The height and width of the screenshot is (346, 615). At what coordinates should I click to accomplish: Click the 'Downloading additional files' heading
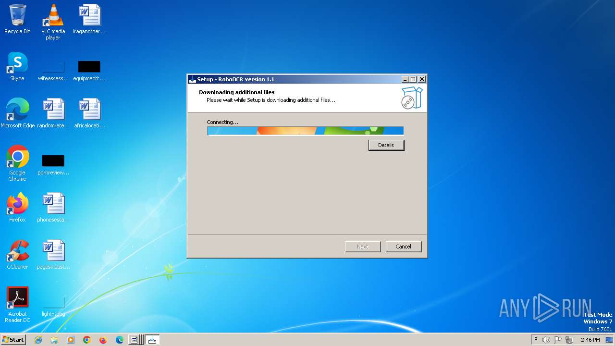(237, 92)
